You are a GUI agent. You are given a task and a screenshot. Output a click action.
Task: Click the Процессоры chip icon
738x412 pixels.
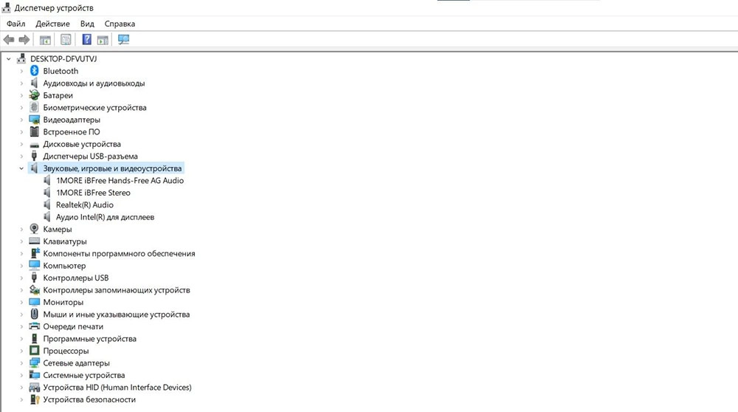tap(34, 351)
